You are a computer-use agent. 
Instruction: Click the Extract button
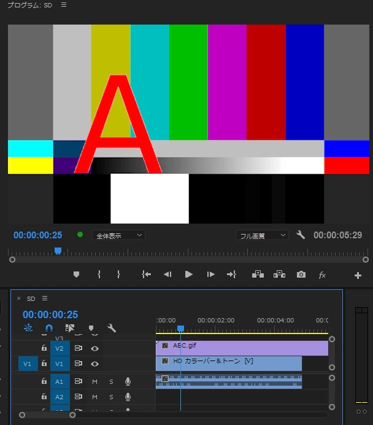[279, 275]
